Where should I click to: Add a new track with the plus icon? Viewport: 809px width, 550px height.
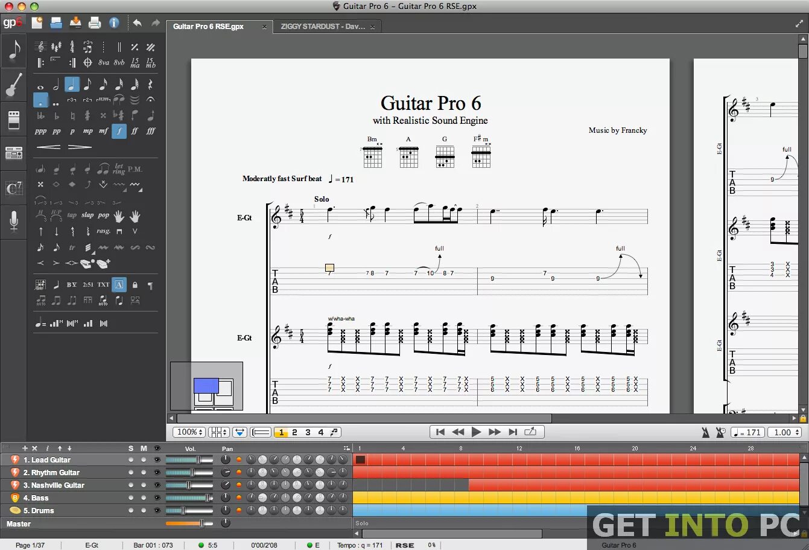coord(25,448)
